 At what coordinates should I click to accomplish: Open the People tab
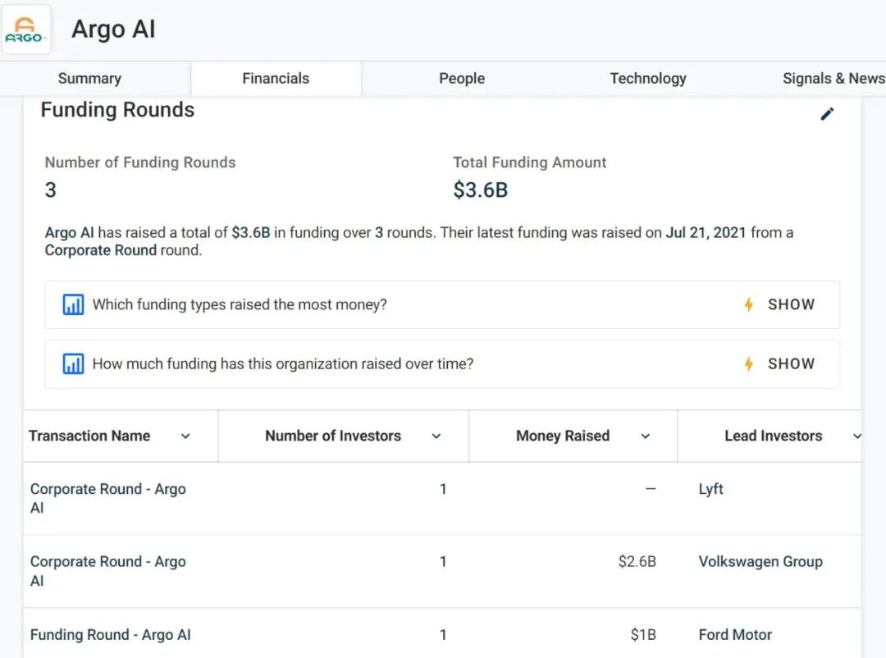pyautogui.click(x=462, y=79)
